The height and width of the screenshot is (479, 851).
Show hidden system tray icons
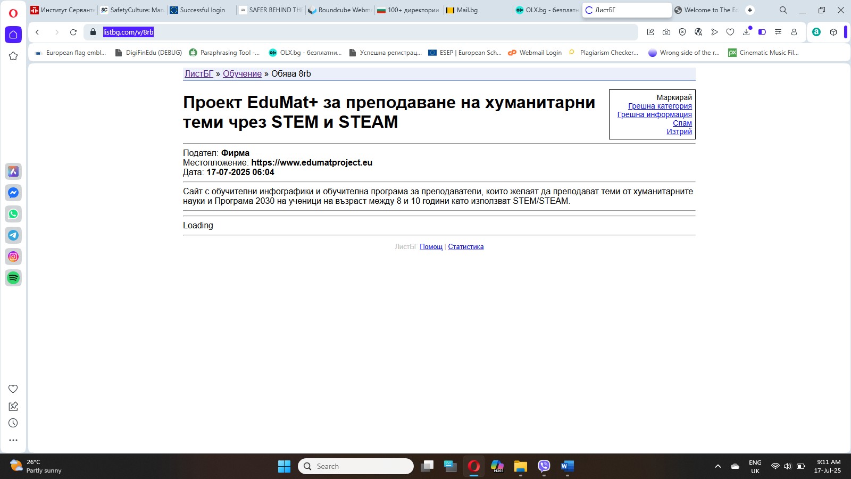(x=718, y=466)
